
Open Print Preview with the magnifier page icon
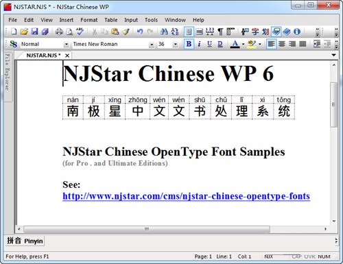(69, 32)
